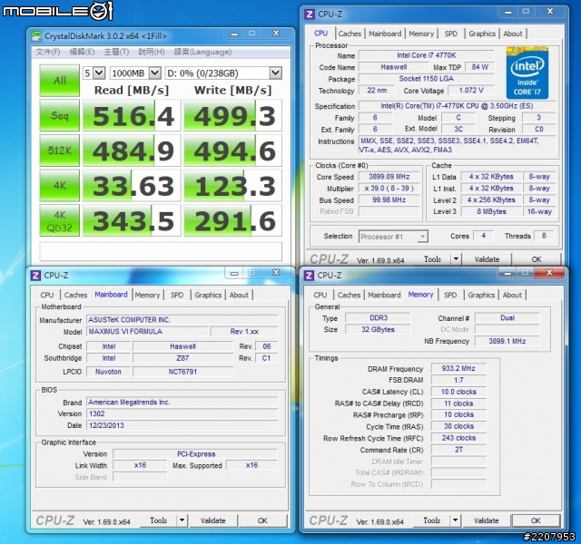Open the 編輯(E) menu in CrystalDiskMark

[83, 52]
